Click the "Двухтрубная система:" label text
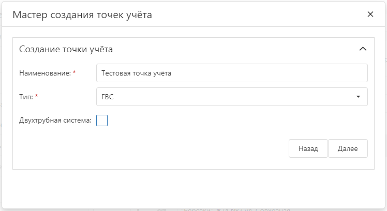 coord(55,120)
